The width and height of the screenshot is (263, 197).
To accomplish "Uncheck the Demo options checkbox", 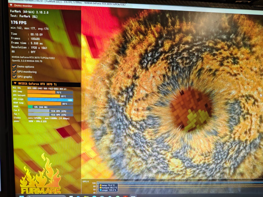I will pyautogui.click(x=14, y=66).
